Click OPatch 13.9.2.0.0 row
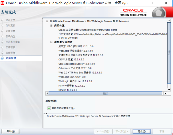Image resolution: width=173 pixels, height=135 pixels. 68,90
